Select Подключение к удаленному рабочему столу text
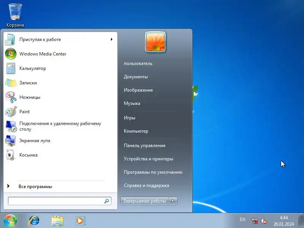 tap(60, 126)
